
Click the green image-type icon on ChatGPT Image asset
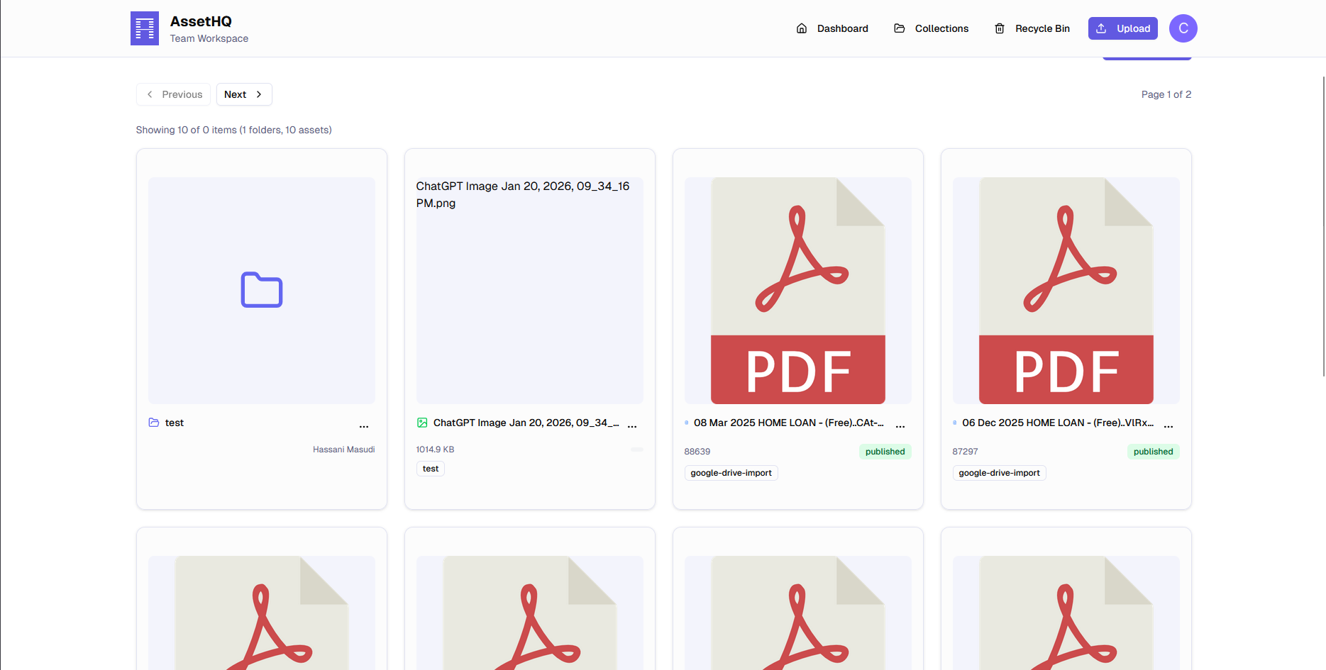click(x=423, y=422)
